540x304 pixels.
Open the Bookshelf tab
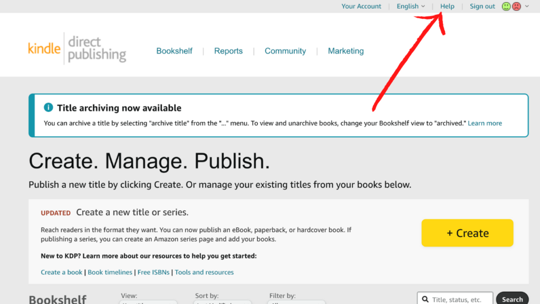[x=174, y=51]
